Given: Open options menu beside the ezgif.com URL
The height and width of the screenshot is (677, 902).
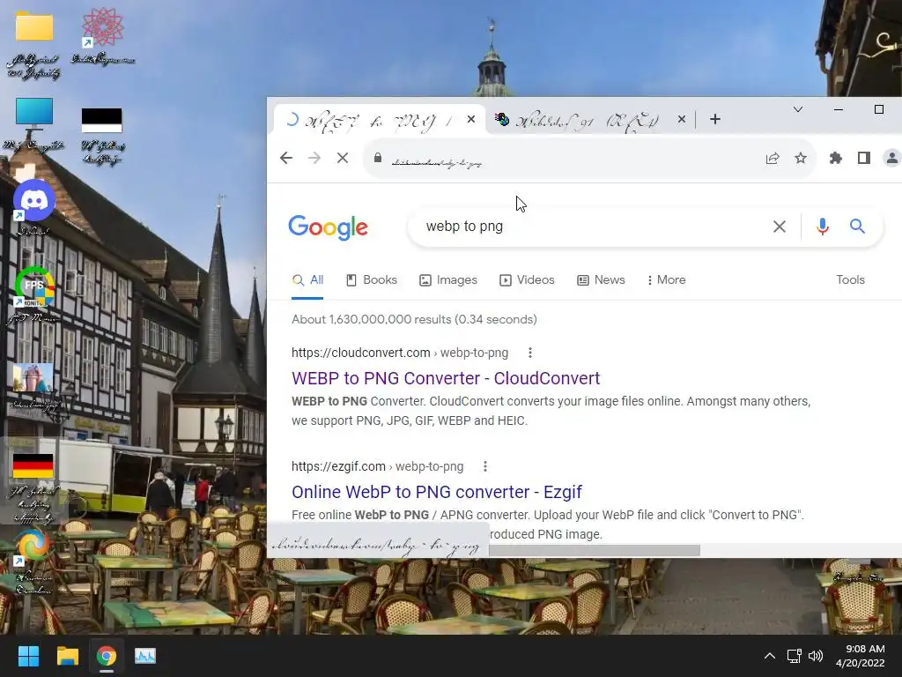Looking at the screenshot, I should (485, 467).
